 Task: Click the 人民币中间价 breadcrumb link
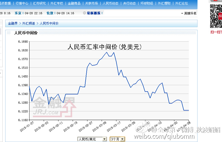(49, 23)
